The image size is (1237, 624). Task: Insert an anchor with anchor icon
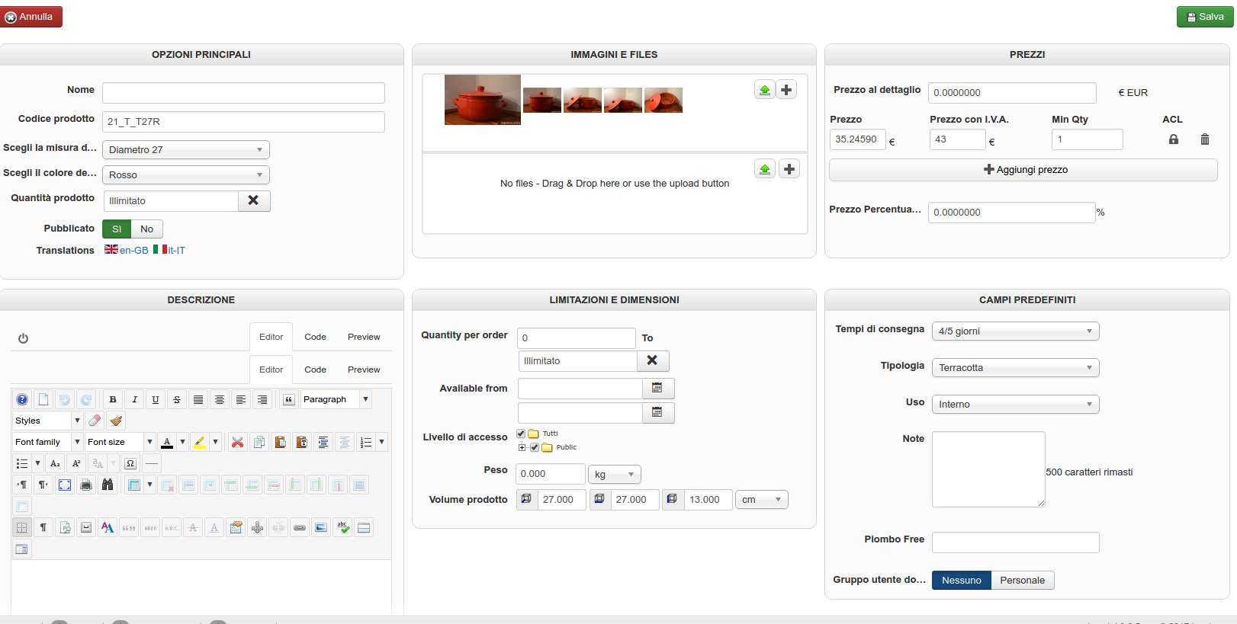point(258,527)
